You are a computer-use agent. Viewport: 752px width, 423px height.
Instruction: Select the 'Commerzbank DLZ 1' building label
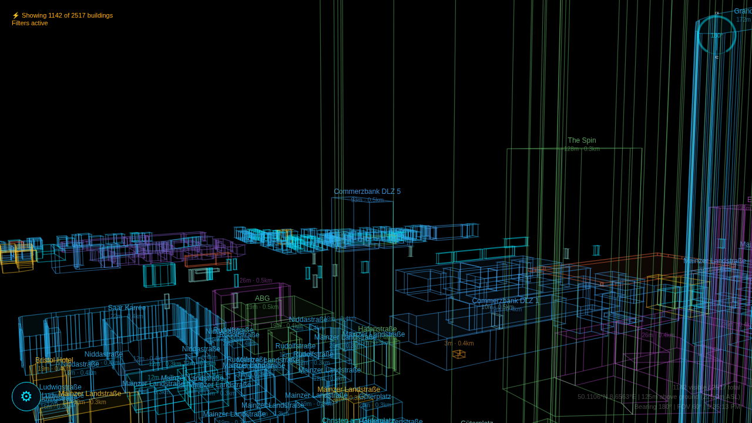click(x=505, y=300)
